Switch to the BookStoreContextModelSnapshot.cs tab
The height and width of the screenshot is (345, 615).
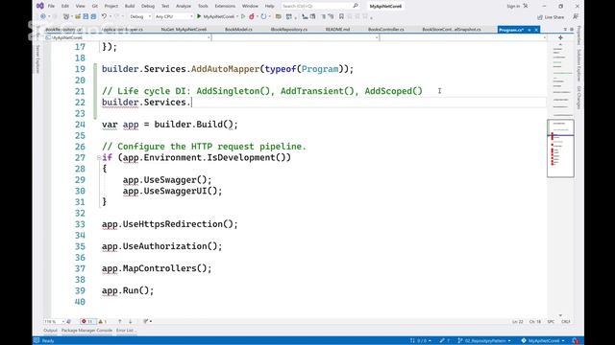[452, 30]
